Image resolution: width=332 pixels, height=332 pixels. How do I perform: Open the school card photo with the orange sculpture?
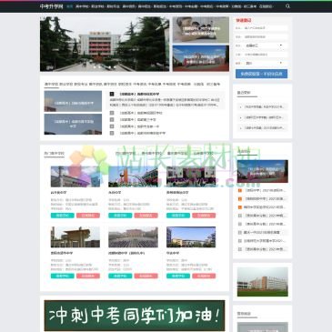133,176
